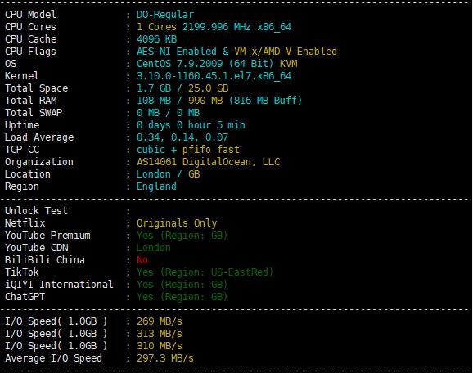Click the ChatGPT label

(25, 297)
